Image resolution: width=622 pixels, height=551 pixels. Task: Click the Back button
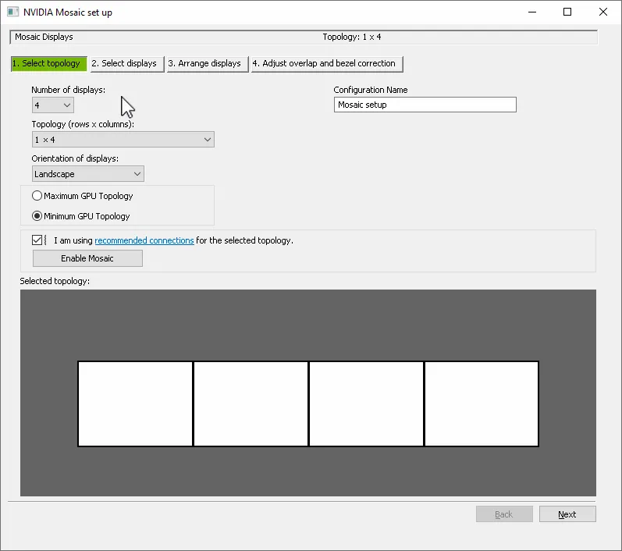pyautogui.click(x=504, y=514)
